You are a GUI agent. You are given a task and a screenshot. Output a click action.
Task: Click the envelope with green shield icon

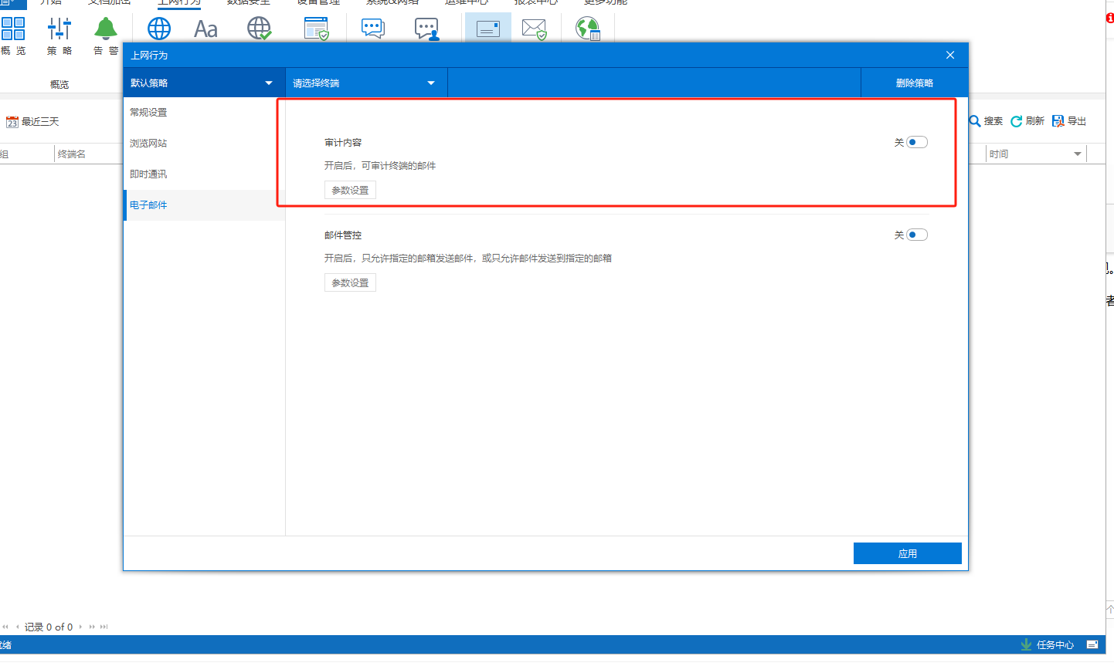point(535,29)
